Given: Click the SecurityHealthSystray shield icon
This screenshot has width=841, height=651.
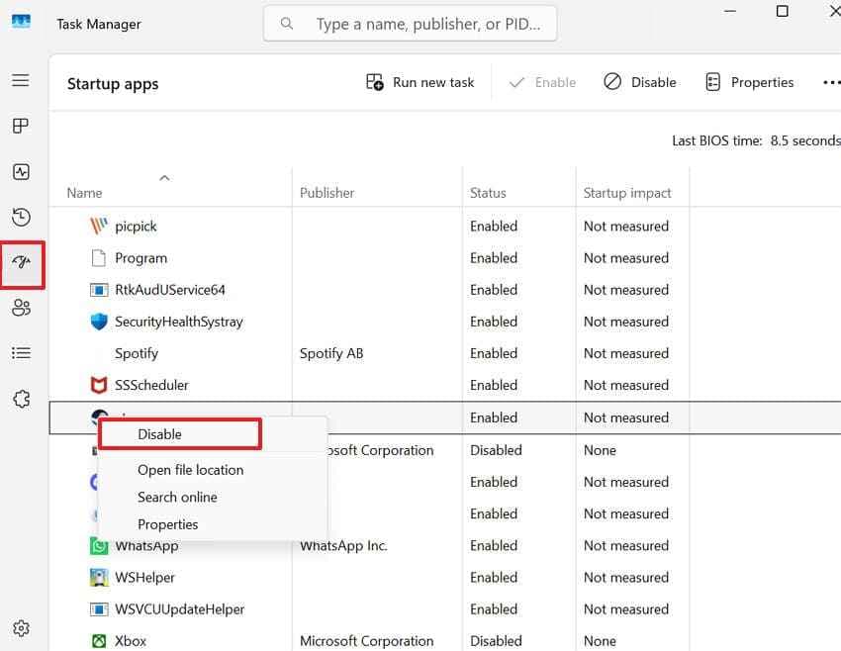Looking at the screenshot, I should tap(99, 322).
